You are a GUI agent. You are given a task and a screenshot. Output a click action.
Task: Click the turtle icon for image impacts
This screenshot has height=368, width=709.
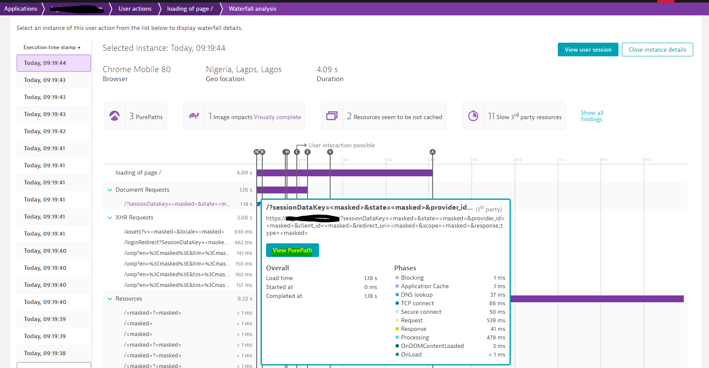193,116
